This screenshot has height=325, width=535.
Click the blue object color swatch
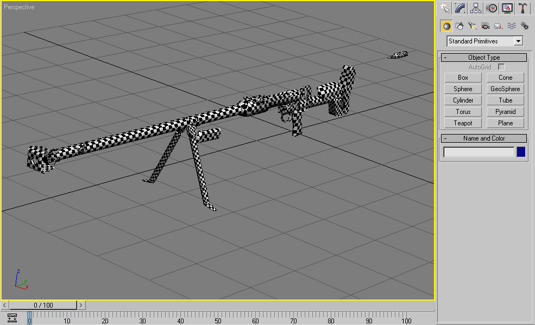[x=521, y=152]
